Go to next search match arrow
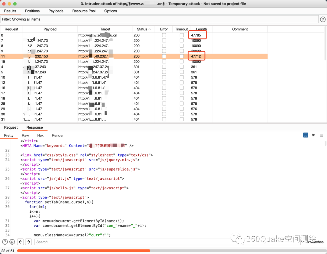Screen dimensions: 327x254 (28, 242)
